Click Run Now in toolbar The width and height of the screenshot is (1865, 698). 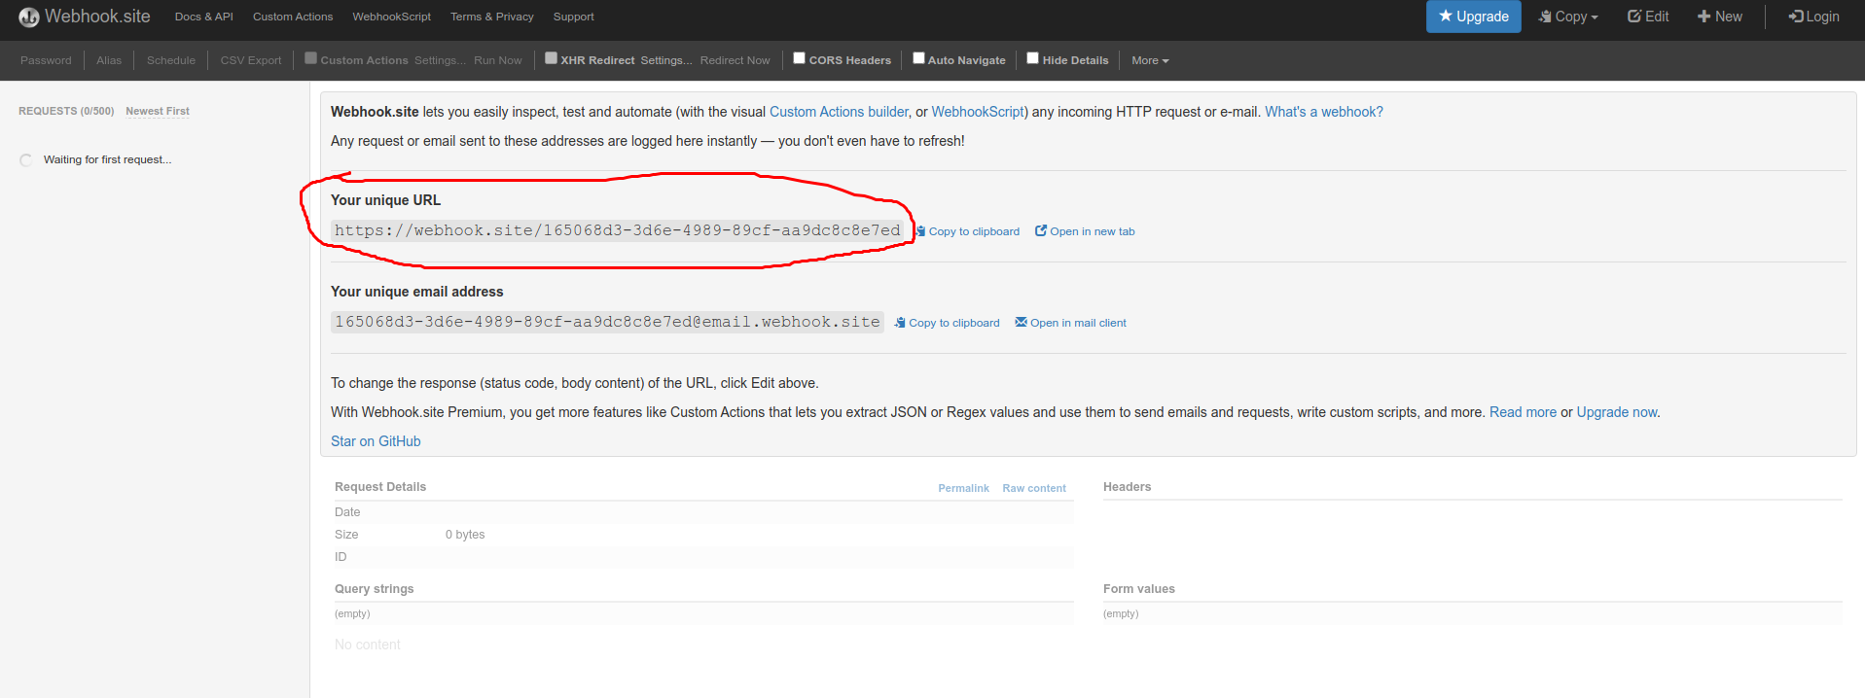click(x=498, y=60)
